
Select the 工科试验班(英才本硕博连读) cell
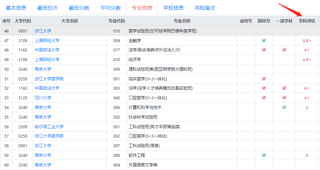coord(182,127)
